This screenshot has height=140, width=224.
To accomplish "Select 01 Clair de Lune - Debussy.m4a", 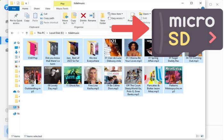I will tap(113, 51).
